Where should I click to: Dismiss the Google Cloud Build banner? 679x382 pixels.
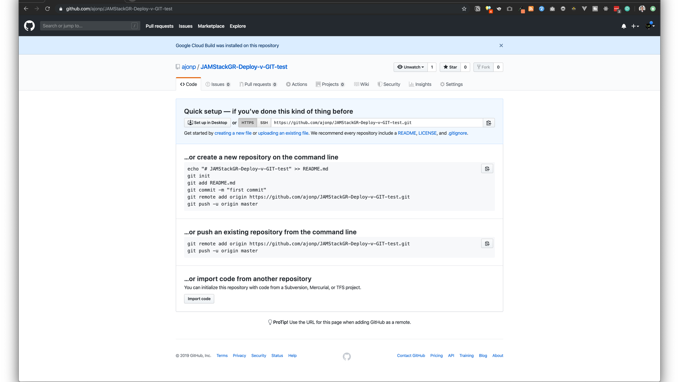pyautogui.click(x=501, y=46)
